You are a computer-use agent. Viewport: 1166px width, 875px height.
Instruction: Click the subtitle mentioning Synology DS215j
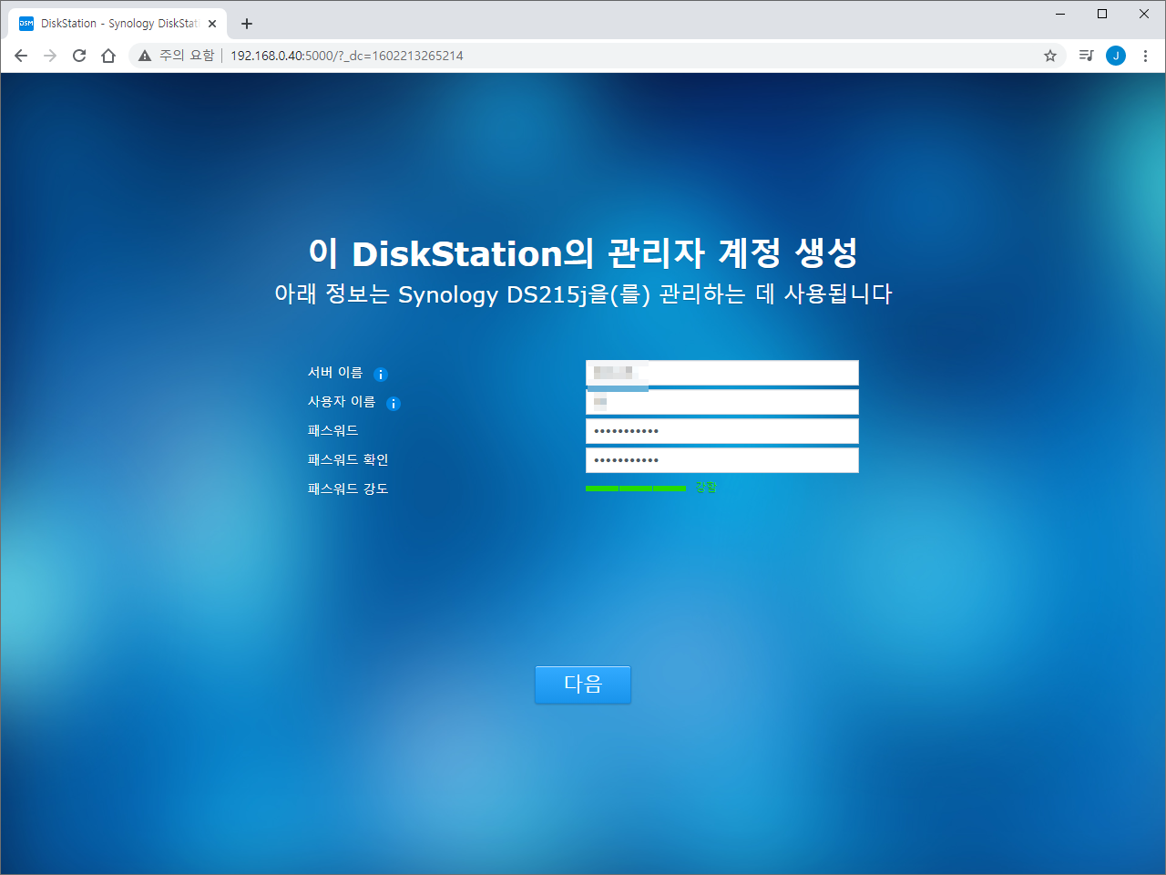click(583, 294)
